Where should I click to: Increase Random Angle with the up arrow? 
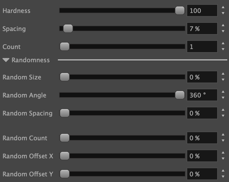click(223, 92)
